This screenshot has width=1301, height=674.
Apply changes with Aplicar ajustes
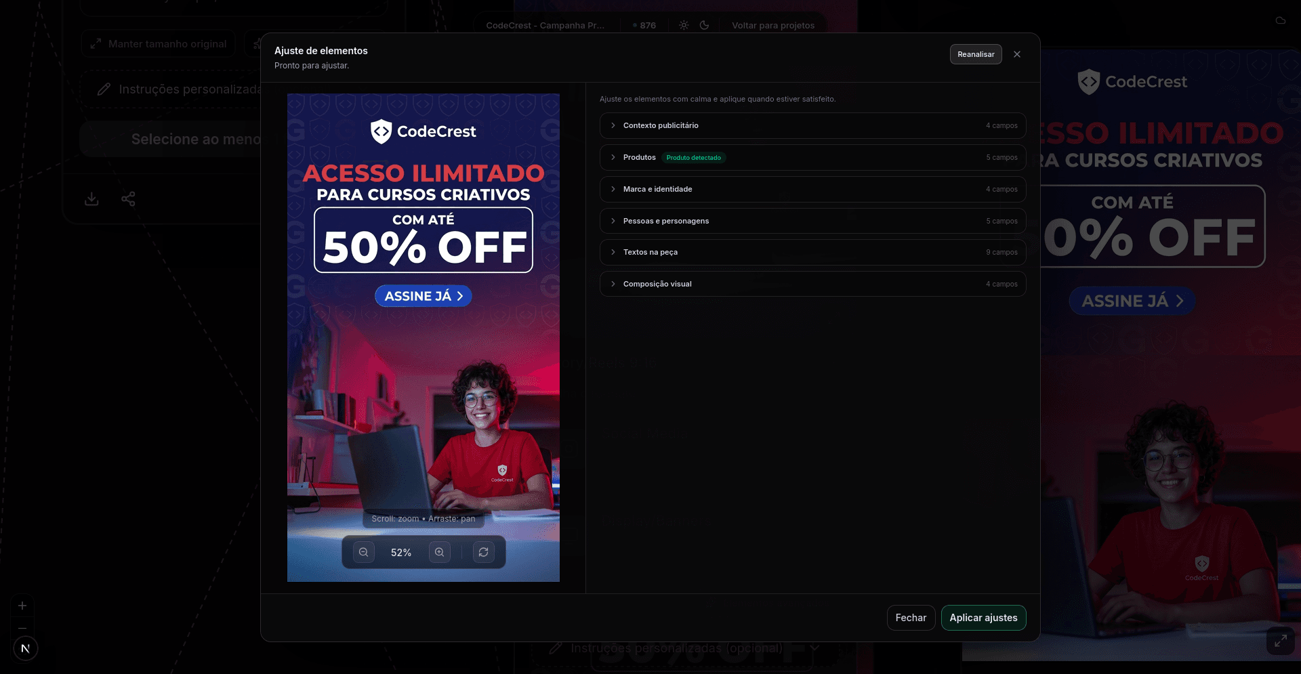(983, 618)
